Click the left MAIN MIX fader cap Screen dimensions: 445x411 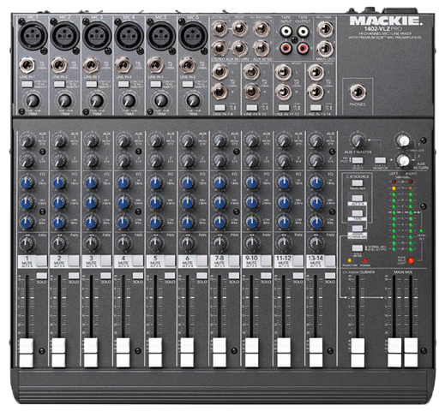394,353
